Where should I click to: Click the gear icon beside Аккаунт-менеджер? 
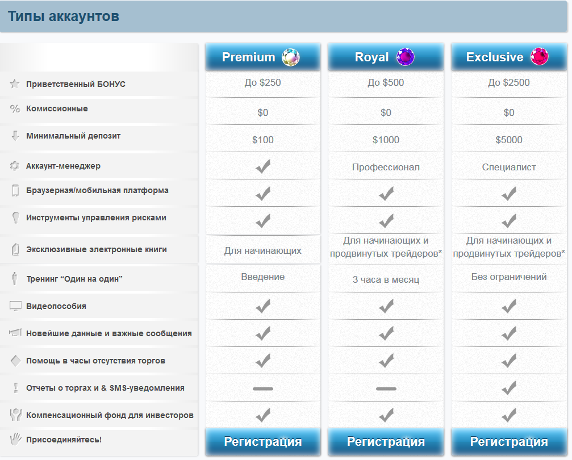(15, 166)
